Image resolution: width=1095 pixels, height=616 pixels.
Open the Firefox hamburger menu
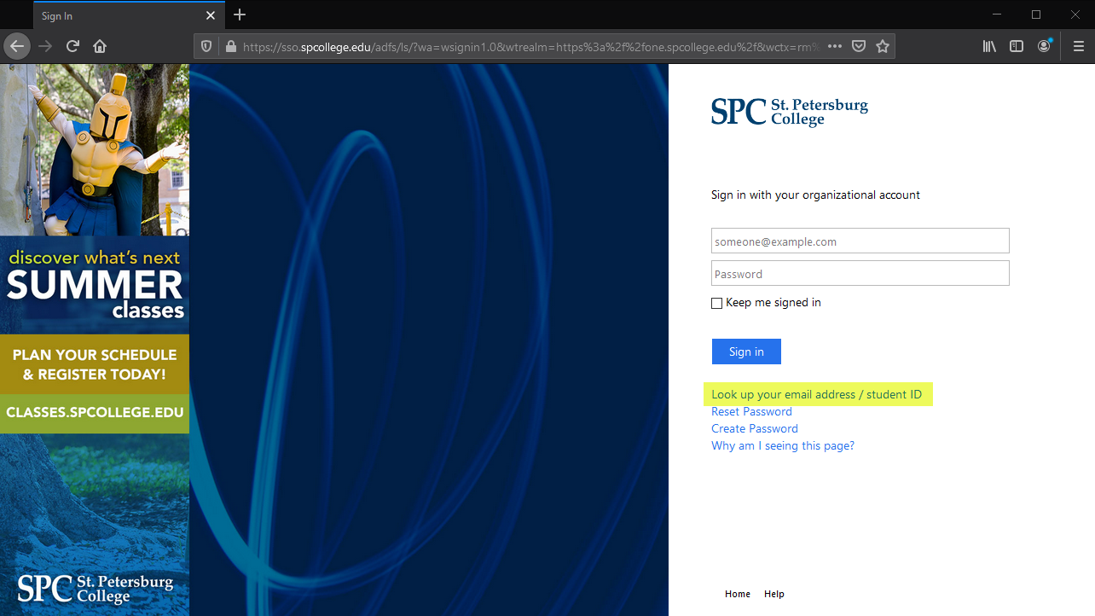click(x=1078, y=46)
